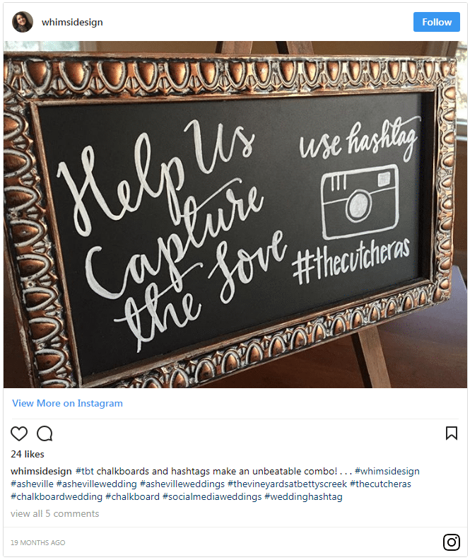Expand view all 5 comments
470x560 pixels.
pyautogui.click(x=55, y=513)
